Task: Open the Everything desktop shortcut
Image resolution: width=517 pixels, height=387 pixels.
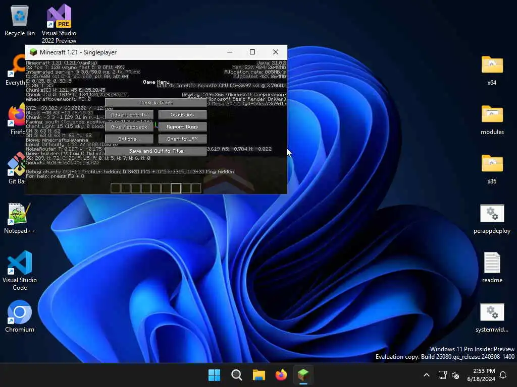Action: [x=16, y=70]
